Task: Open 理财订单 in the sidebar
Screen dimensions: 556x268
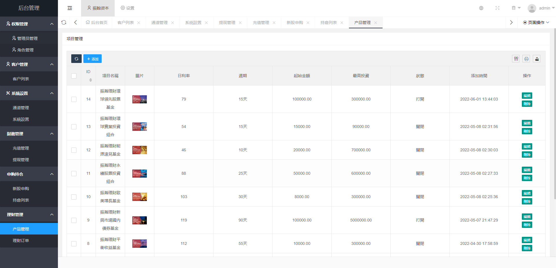Action: point(21,241)
